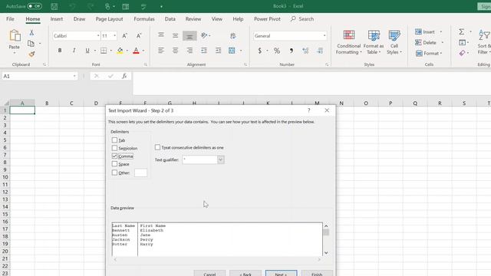
Task: Select column header B
Action: [47, 103]
